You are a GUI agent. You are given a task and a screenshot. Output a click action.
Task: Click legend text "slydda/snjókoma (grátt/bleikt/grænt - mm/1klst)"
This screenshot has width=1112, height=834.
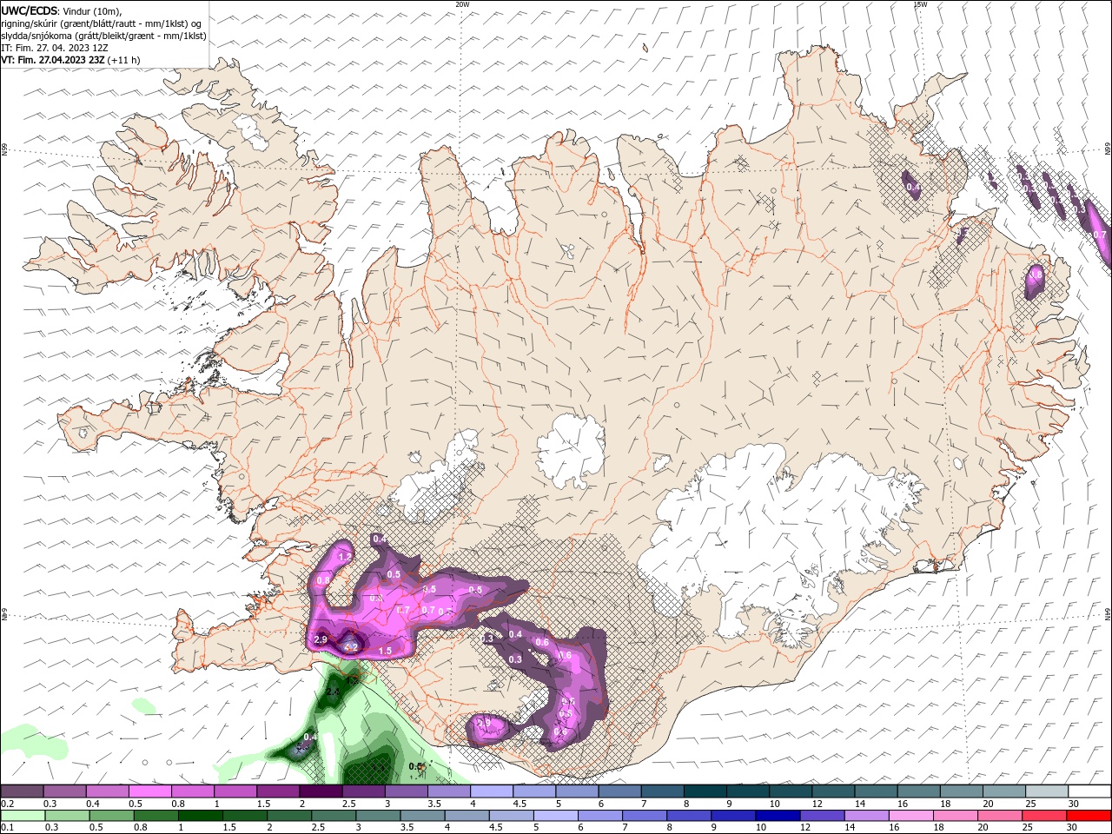[x=103, y=36]
